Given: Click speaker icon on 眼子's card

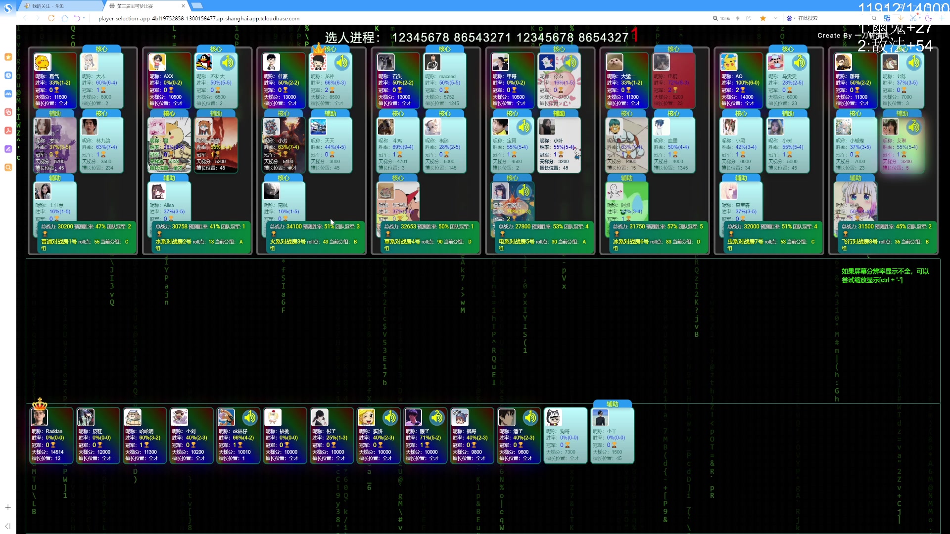Looking at the screenshot, I should coord(436,418).
